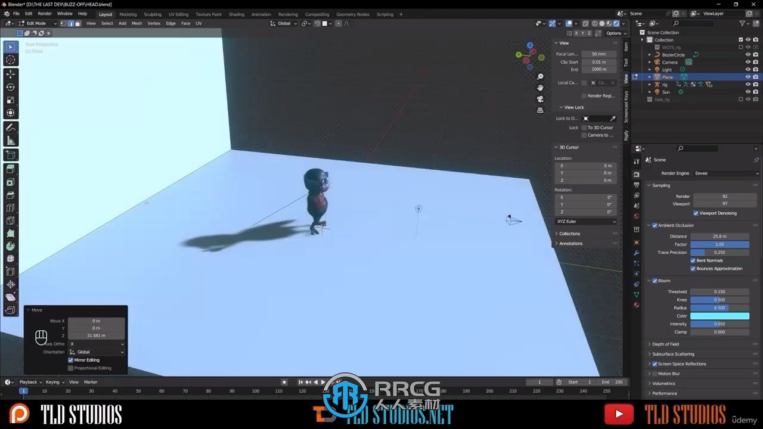Open the Modifier wrench properties tab
This screenshot has width=763, height=429.
636,253
